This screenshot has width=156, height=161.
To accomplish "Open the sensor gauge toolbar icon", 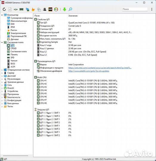I will (x=56, y=9).
